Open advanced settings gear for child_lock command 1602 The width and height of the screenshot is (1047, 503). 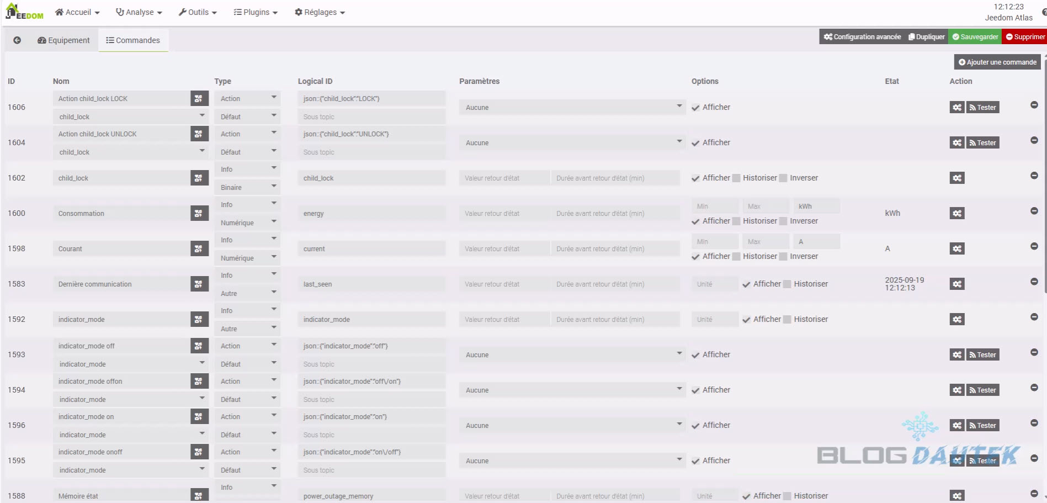click(x=957, y=178)
